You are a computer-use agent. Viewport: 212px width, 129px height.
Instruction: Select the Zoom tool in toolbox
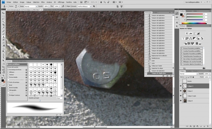(x=4, y=75)
